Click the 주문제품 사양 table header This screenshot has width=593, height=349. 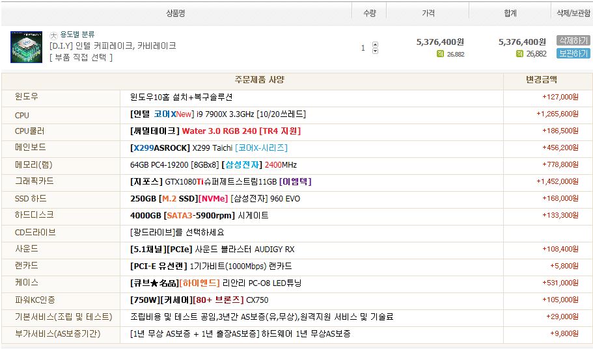[260, 80]
